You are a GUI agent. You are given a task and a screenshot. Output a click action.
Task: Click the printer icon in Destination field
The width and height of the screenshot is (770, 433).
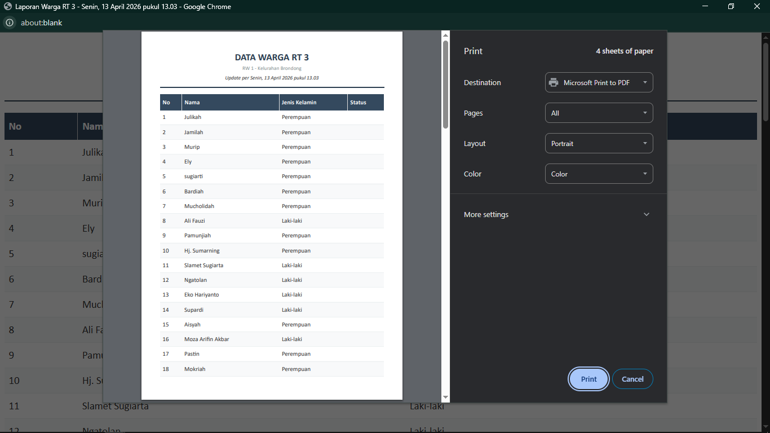point(554,82)
